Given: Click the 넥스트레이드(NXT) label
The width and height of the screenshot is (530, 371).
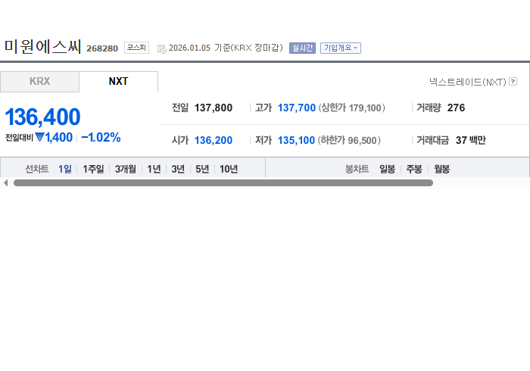Looking at the screenshot, I should pyautogui.click(x=468, y=82).
